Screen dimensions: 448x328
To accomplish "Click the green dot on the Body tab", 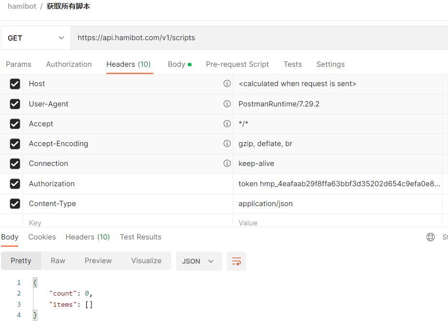I will pyautogui.click(x=189, y=63).
